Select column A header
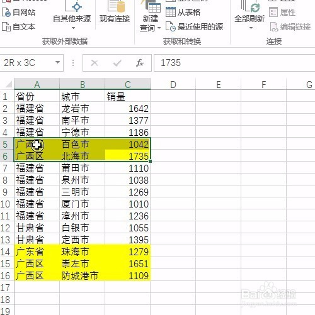Screen dimensions: 315x315 click(37, 84)
